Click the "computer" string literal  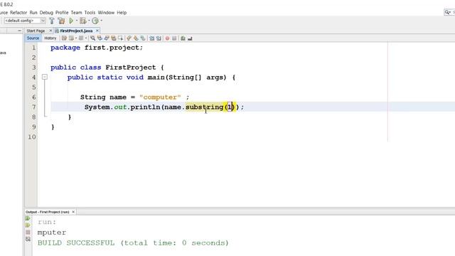(160, 97)
